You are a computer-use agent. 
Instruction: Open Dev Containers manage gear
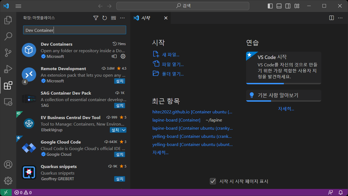[x=123, y=56]
